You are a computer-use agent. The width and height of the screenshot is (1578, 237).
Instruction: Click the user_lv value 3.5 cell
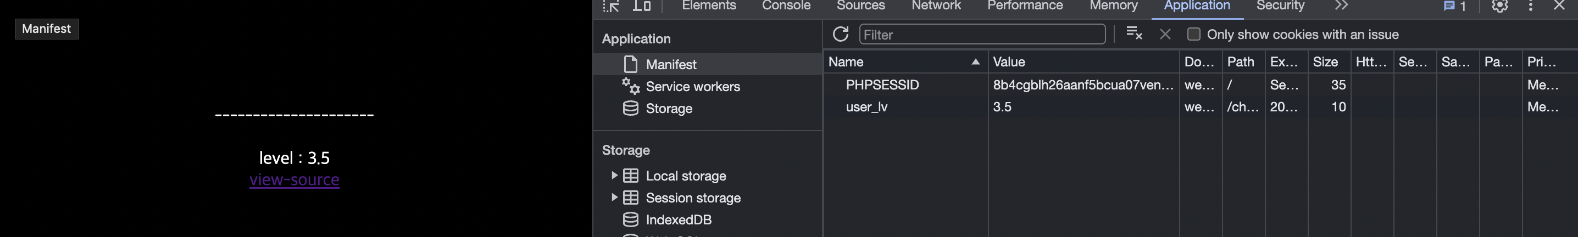pos(1084,106)
